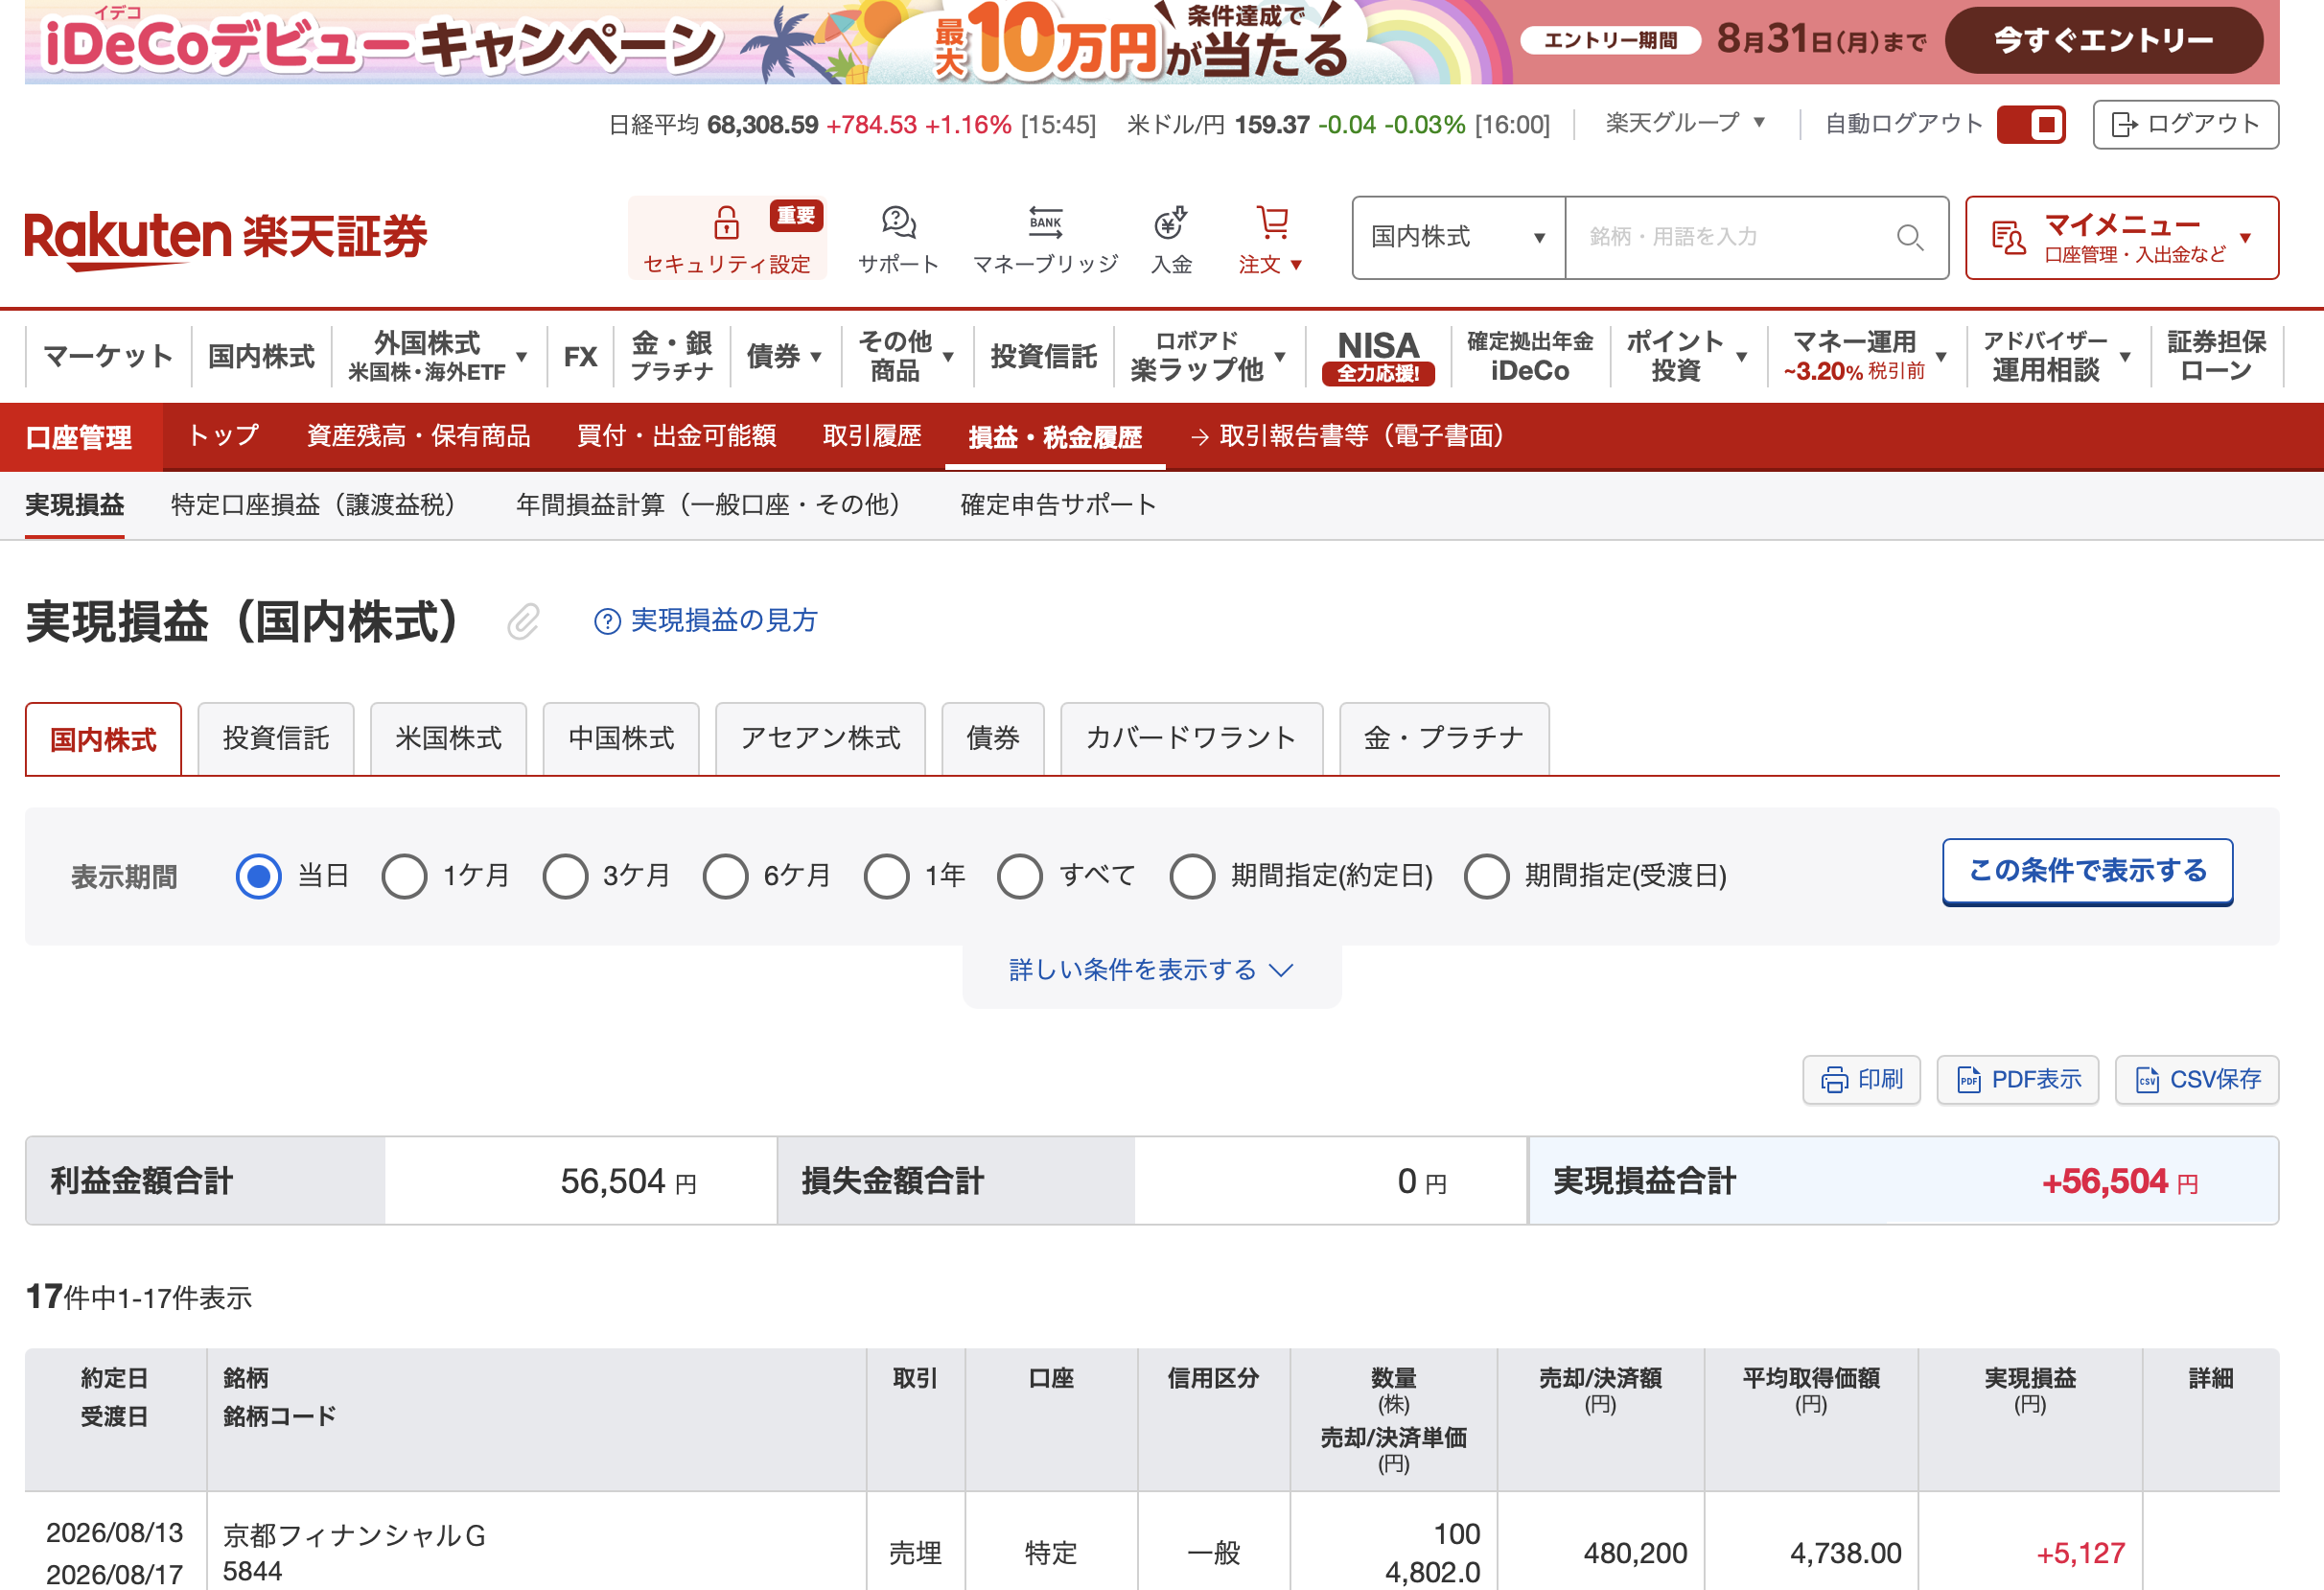
Task: Click the マイメニュー account icon
Action: [2008, 237]
